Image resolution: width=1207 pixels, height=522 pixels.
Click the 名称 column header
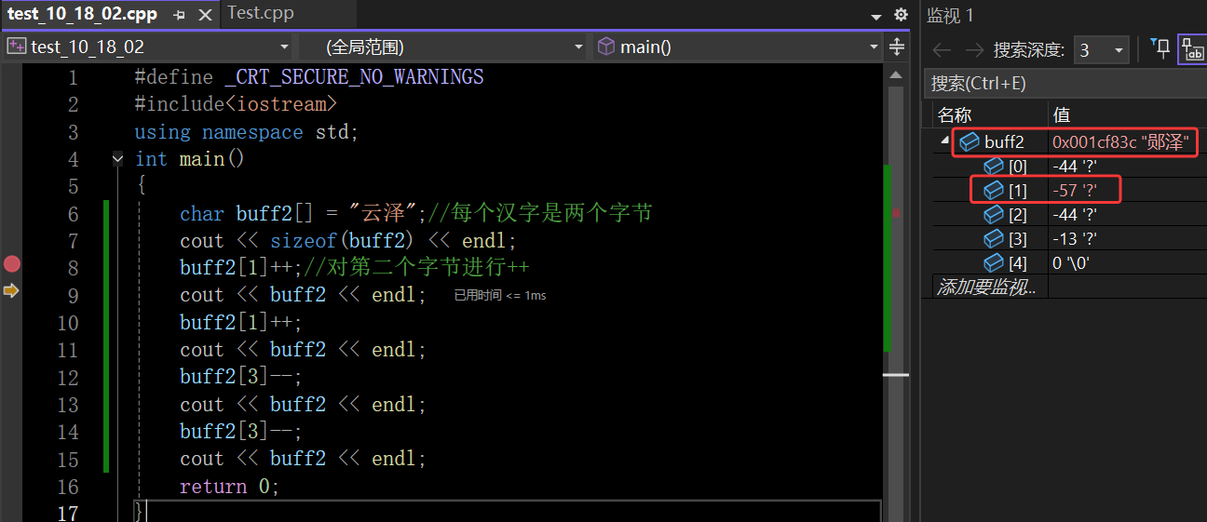click(x=954, y=114)
